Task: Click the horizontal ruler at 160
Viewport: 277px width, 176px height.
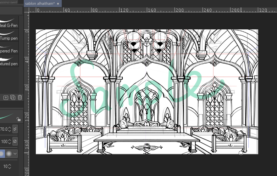Action: 152,10
